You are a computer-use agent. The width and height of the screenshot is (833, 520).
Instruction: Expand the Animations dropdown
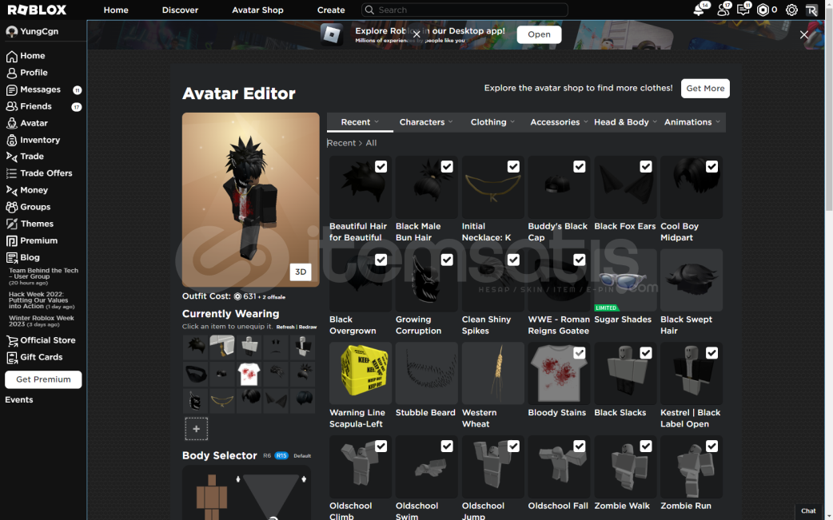pos(692,122)
